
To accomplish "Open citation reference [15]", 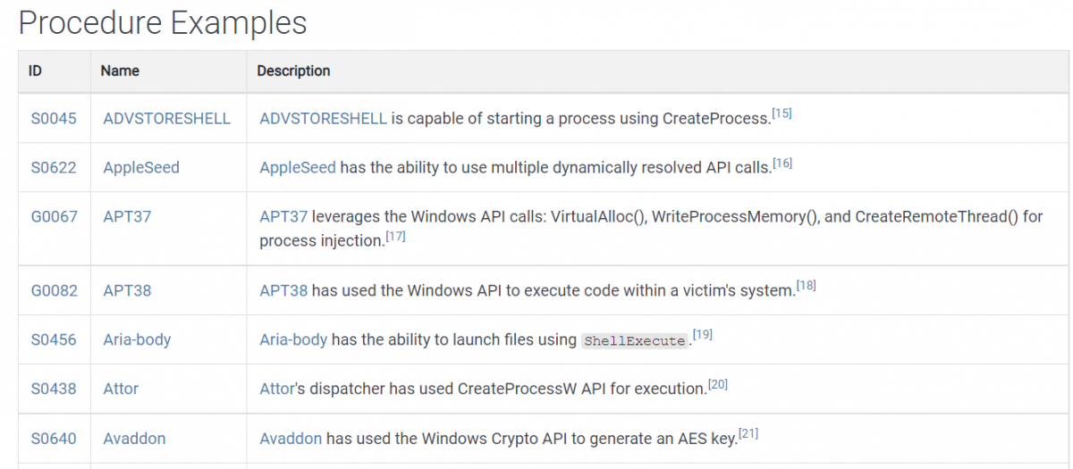I will click(782, 114).
